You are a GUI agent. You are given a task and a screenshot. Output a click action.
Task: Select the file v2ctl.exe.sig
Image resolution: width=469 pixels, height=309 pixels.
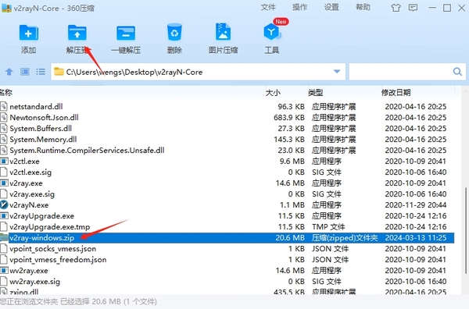[30, 172]
